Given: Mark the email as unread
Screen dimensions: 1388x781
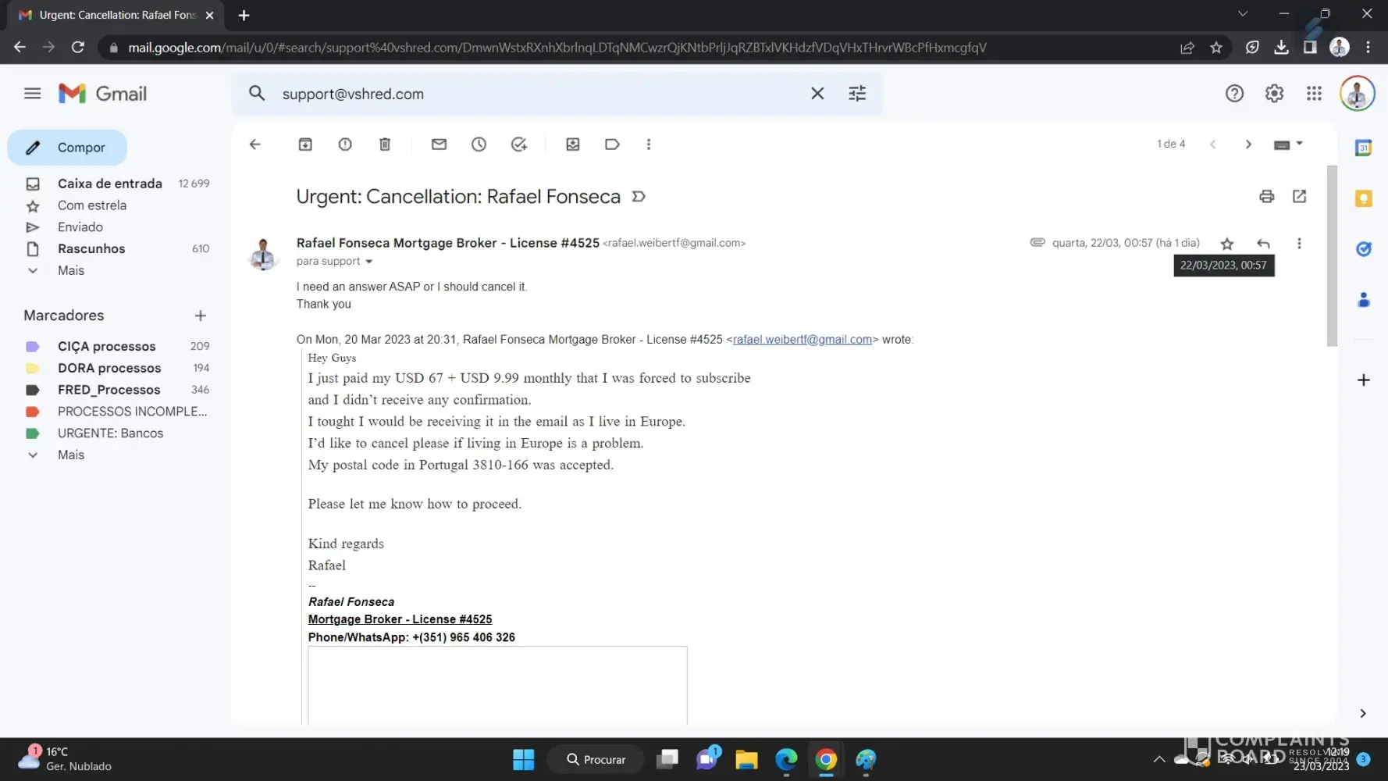Looking at the screenshot, I should tap(439, 144).
